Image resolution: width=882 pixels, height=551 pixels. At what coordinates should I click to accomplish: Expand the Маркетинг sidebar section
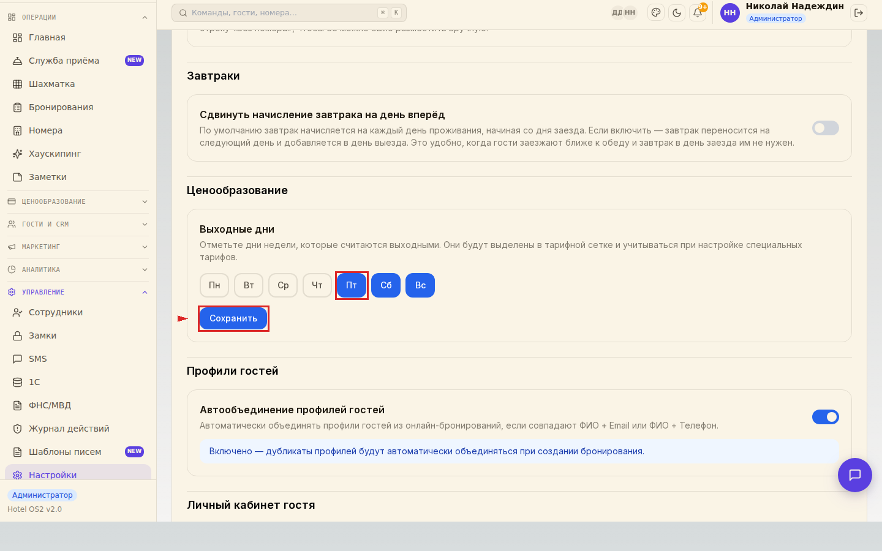click(77, 247)
